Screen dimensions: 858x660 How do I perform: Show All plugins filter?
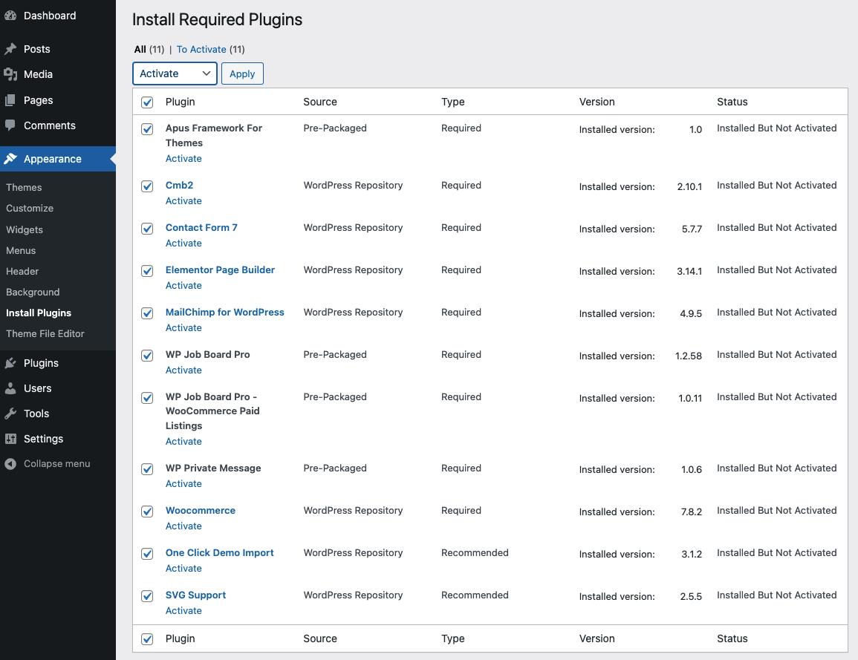coord(140,49)
